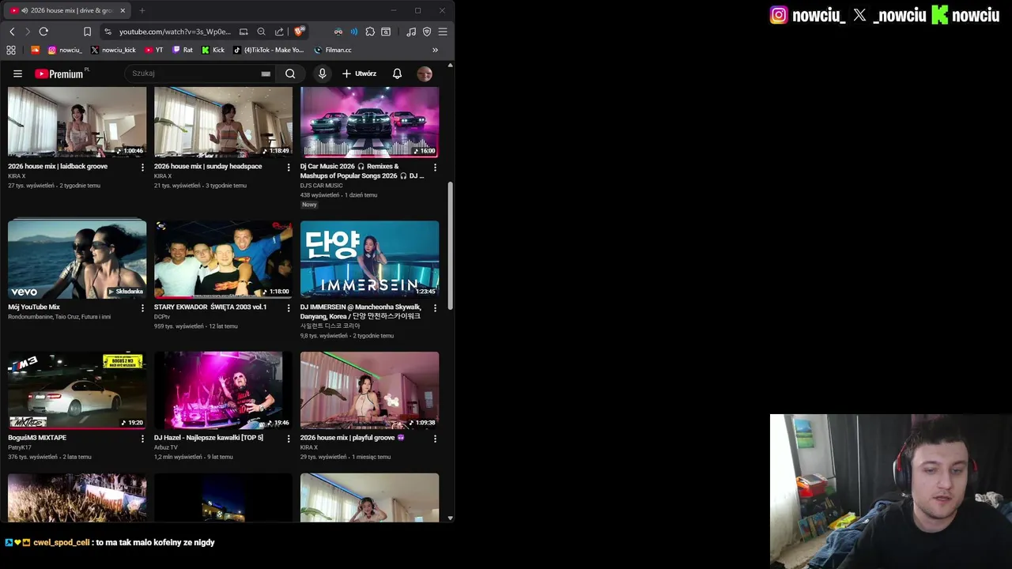Viewport: 1012px width, 569px height.
Task: Click the music note playlist icon
Action: (411, 32)
